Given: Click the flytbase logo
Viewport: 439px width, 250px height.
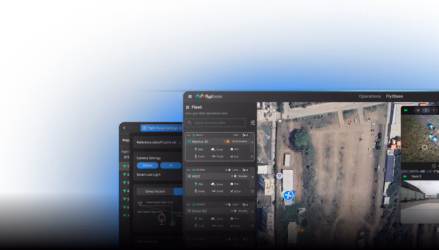Looking at the screenshot, I should click(x=209, y=96).
